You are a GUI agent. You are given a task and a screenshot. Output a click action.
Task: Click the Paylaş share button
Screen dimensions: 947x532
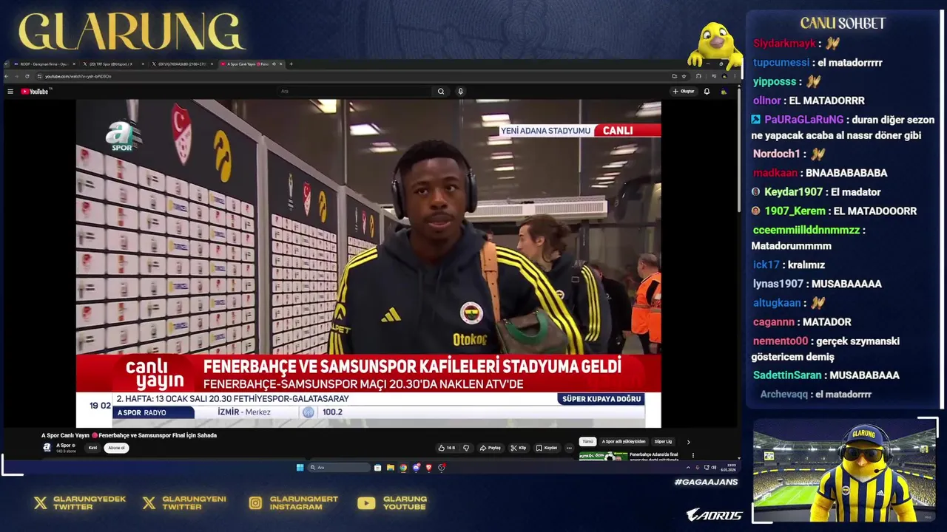coord(491,448)
